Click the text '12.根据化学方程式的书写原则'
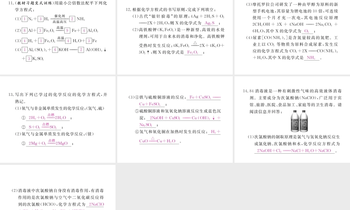Viewport: 350px width, 210px height. [x=156, y=9]
